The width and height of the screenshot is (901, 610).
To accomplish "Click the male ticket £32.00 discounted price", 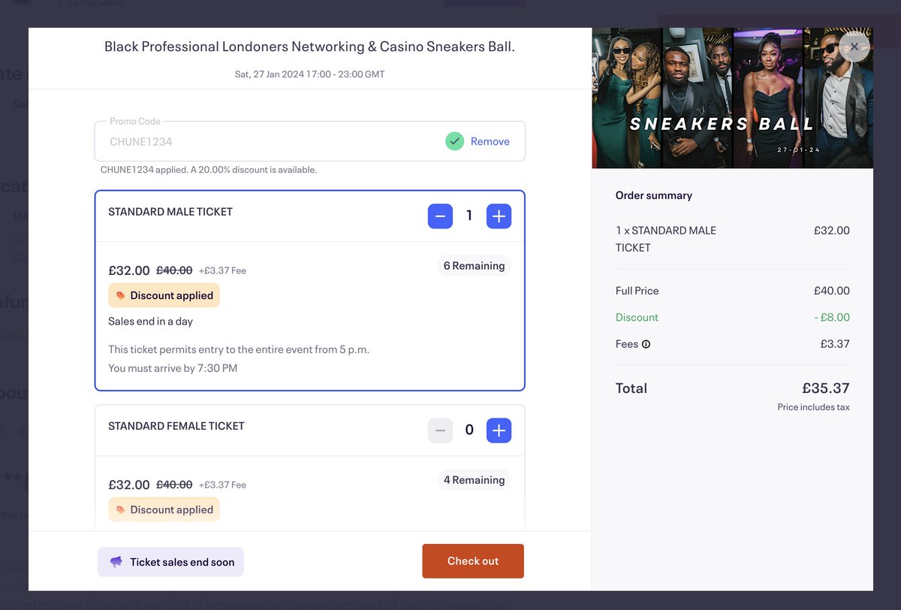I will pyautogui.click(x=129, y=270).
